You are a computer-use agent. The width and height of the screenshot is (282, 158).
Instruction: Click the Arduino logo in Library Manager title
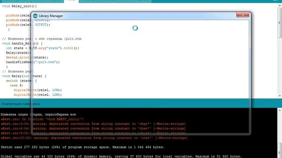35,16
